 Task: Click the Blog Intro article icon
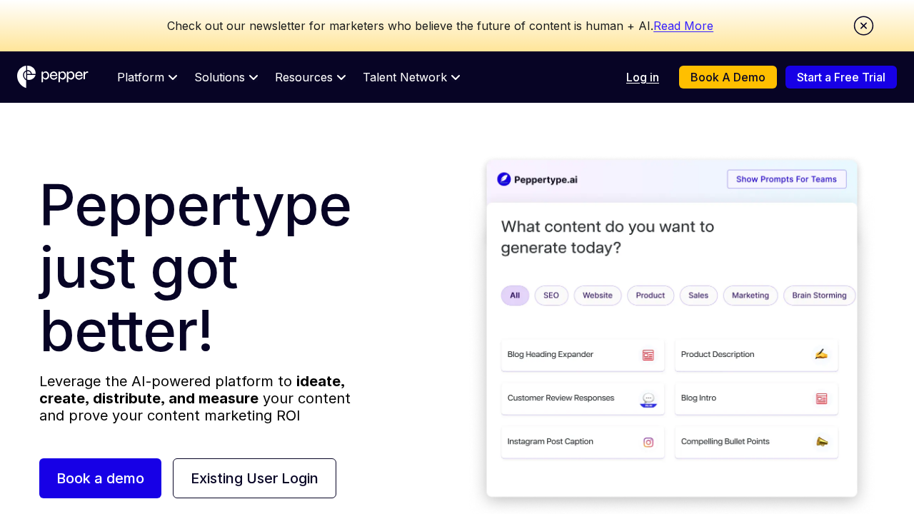(821, 398)
